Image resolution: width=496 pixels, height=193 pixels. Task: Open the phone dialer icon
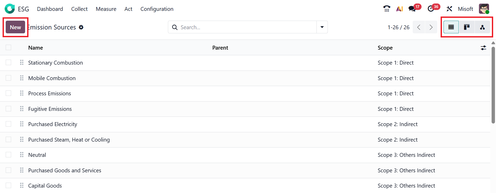point(387,9)
